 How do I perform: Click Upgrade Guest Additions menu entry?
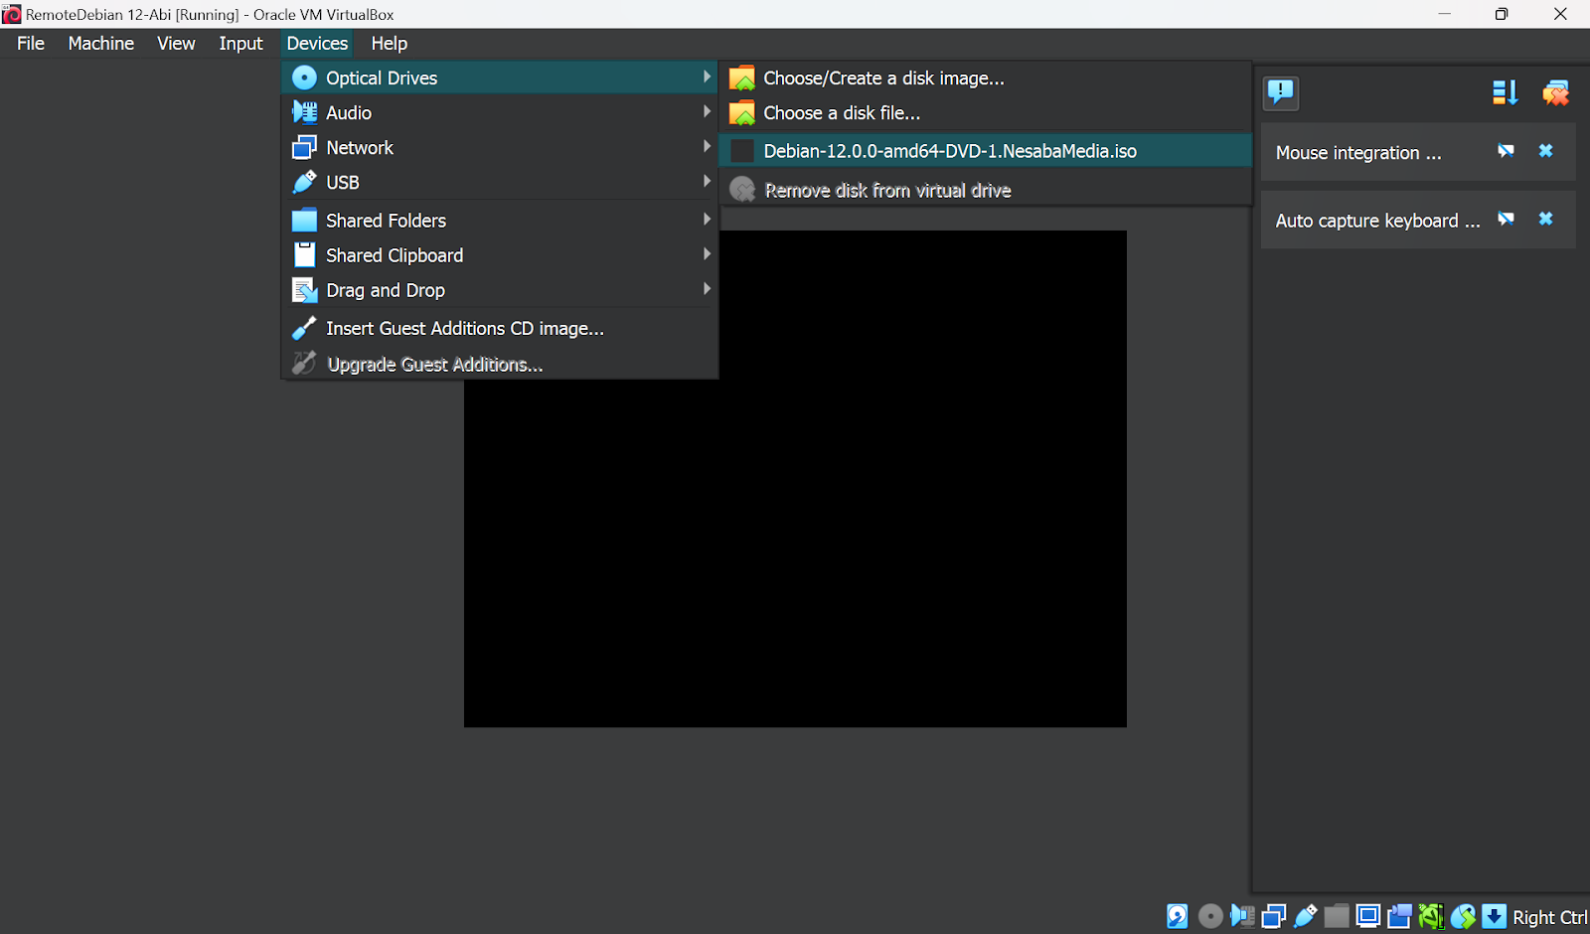pyautogui.click(x=500, y=364)
